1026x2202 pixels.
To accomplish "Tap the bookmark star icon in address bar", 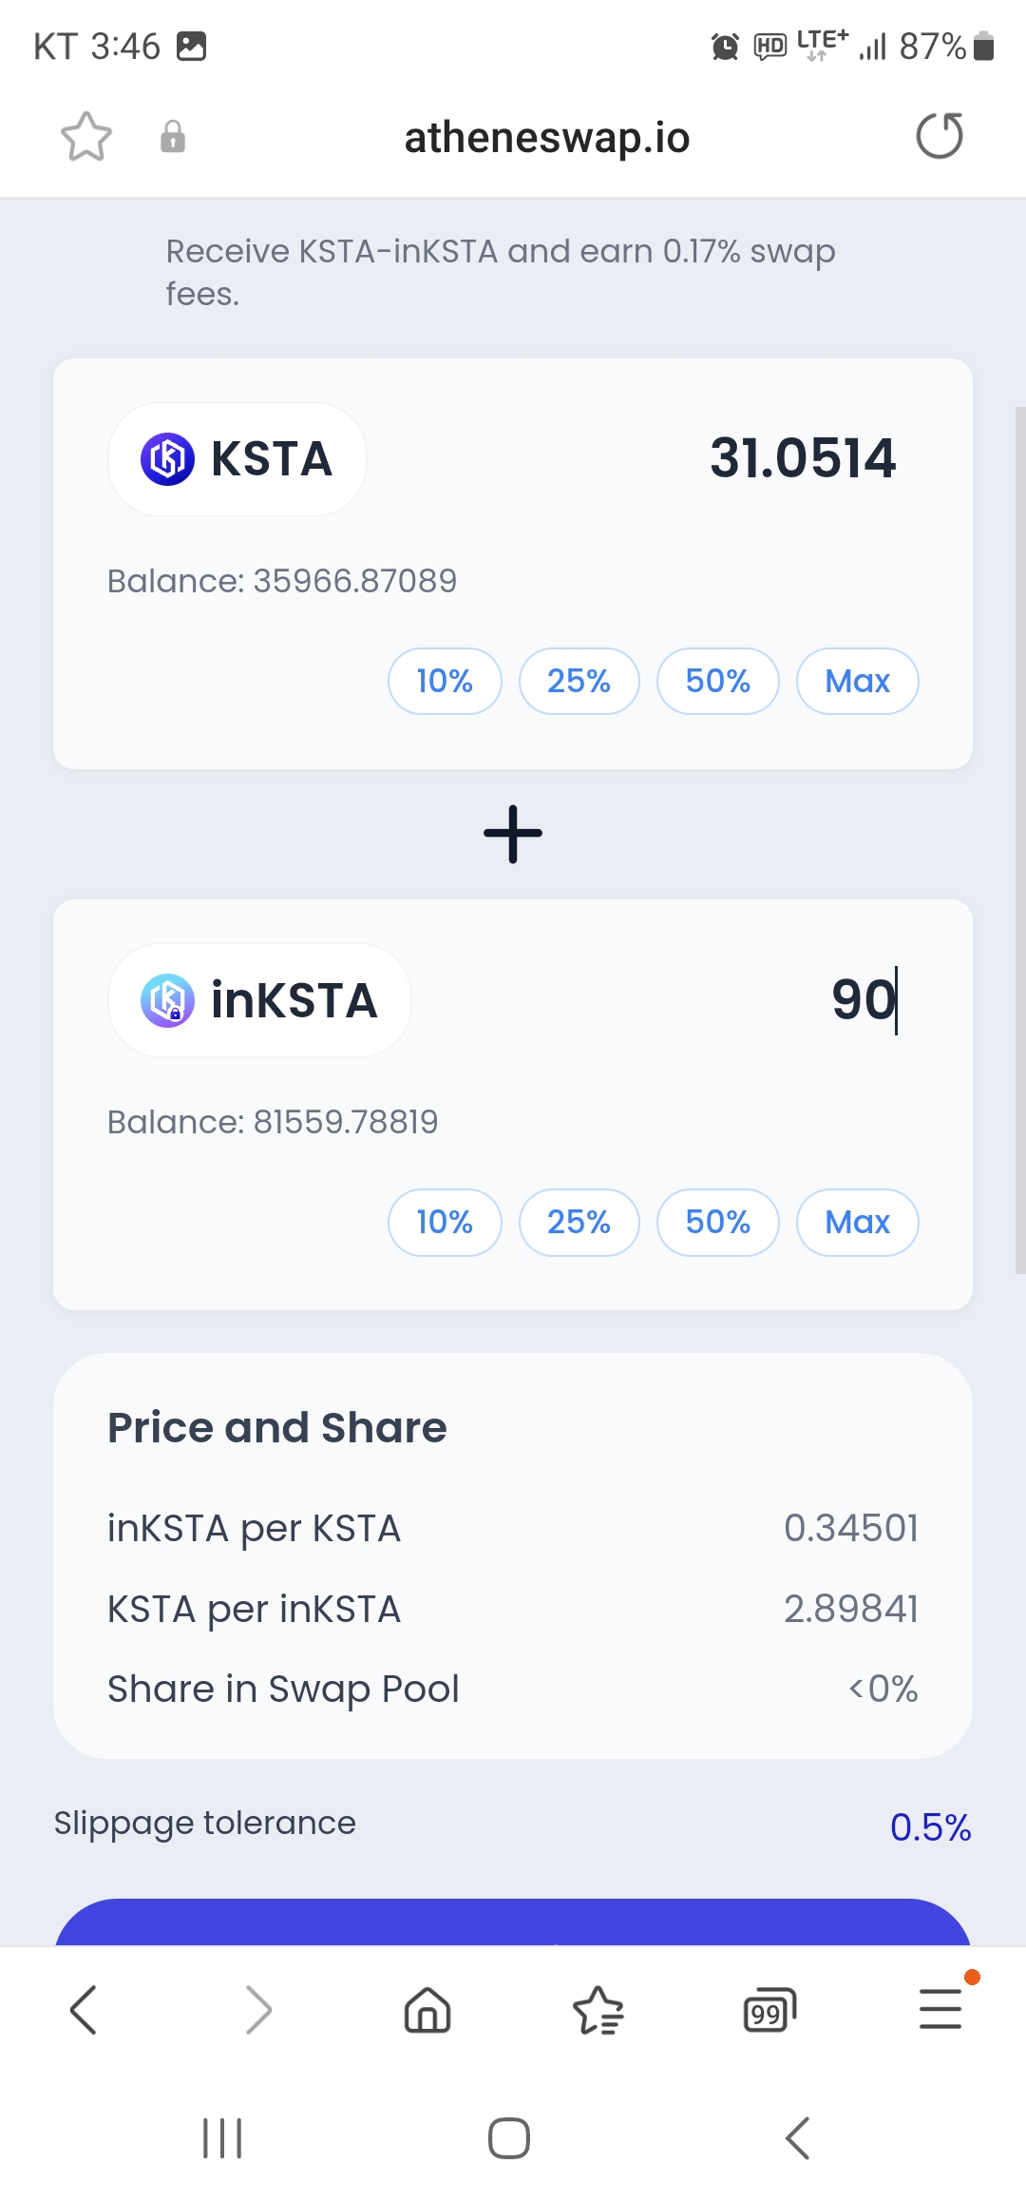I will coord(86,136).
